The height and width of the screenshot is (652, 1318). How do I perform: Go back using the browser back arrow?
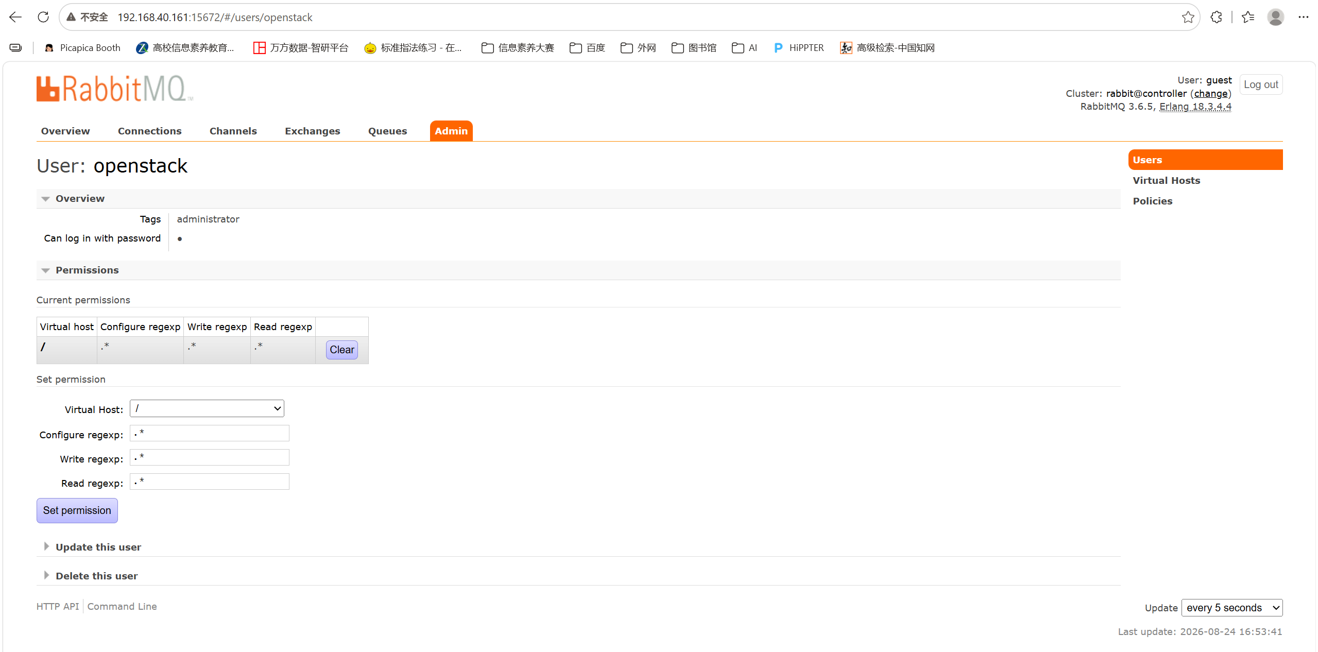(15, 17)
